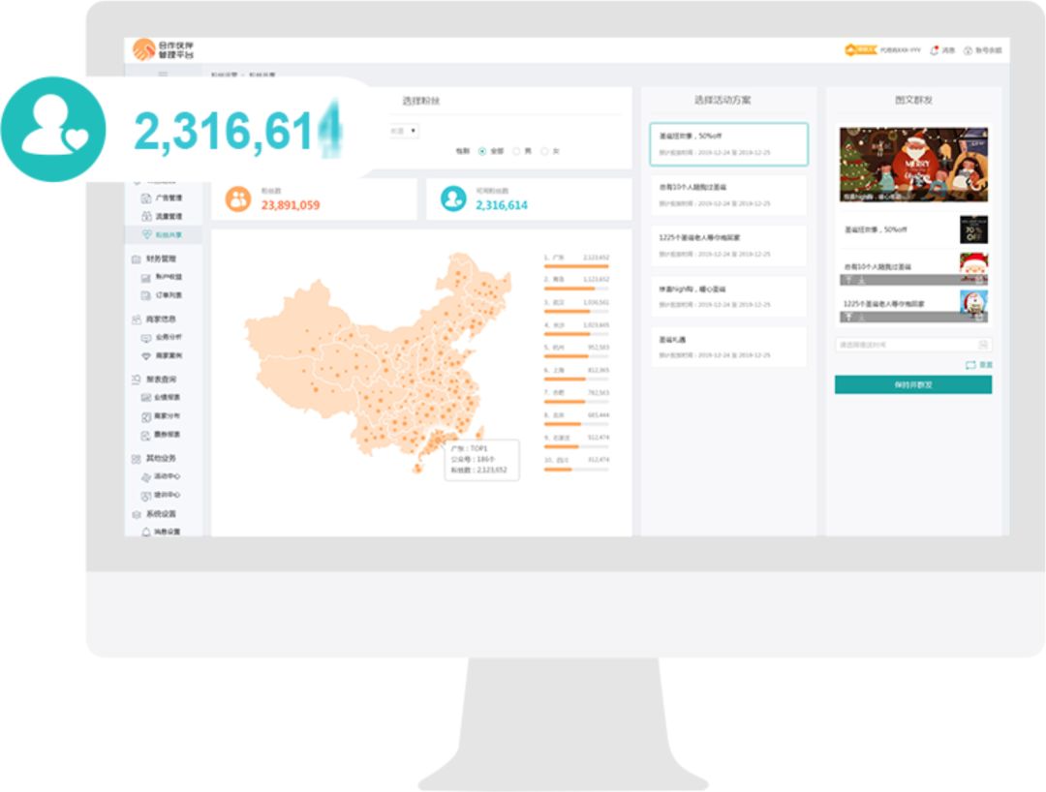
Task: Open the region dropdown in select fans panel
Action: tap(404, 131)
